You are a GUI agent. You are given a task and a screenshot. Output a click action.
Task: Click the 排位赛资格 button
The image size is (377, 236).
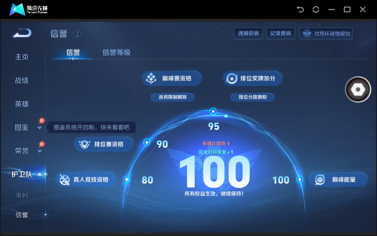(x=104, y=144)
